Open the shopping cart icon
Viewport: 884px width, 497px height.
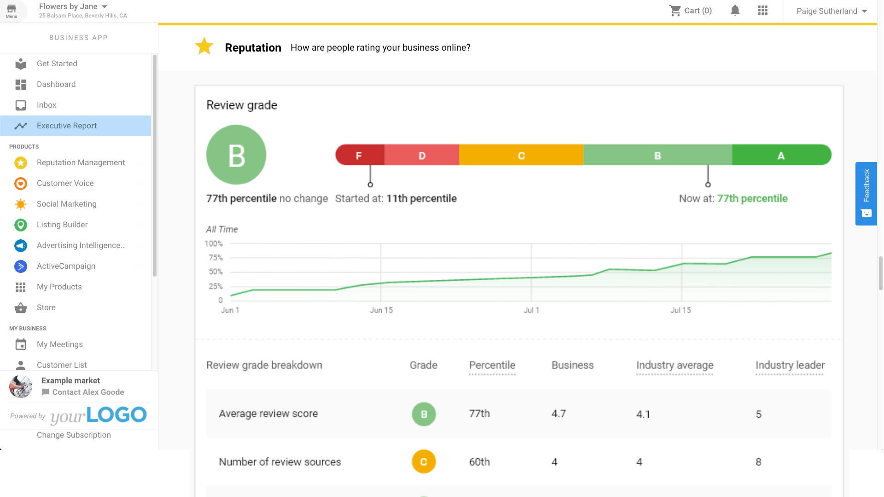coord(675,11)
